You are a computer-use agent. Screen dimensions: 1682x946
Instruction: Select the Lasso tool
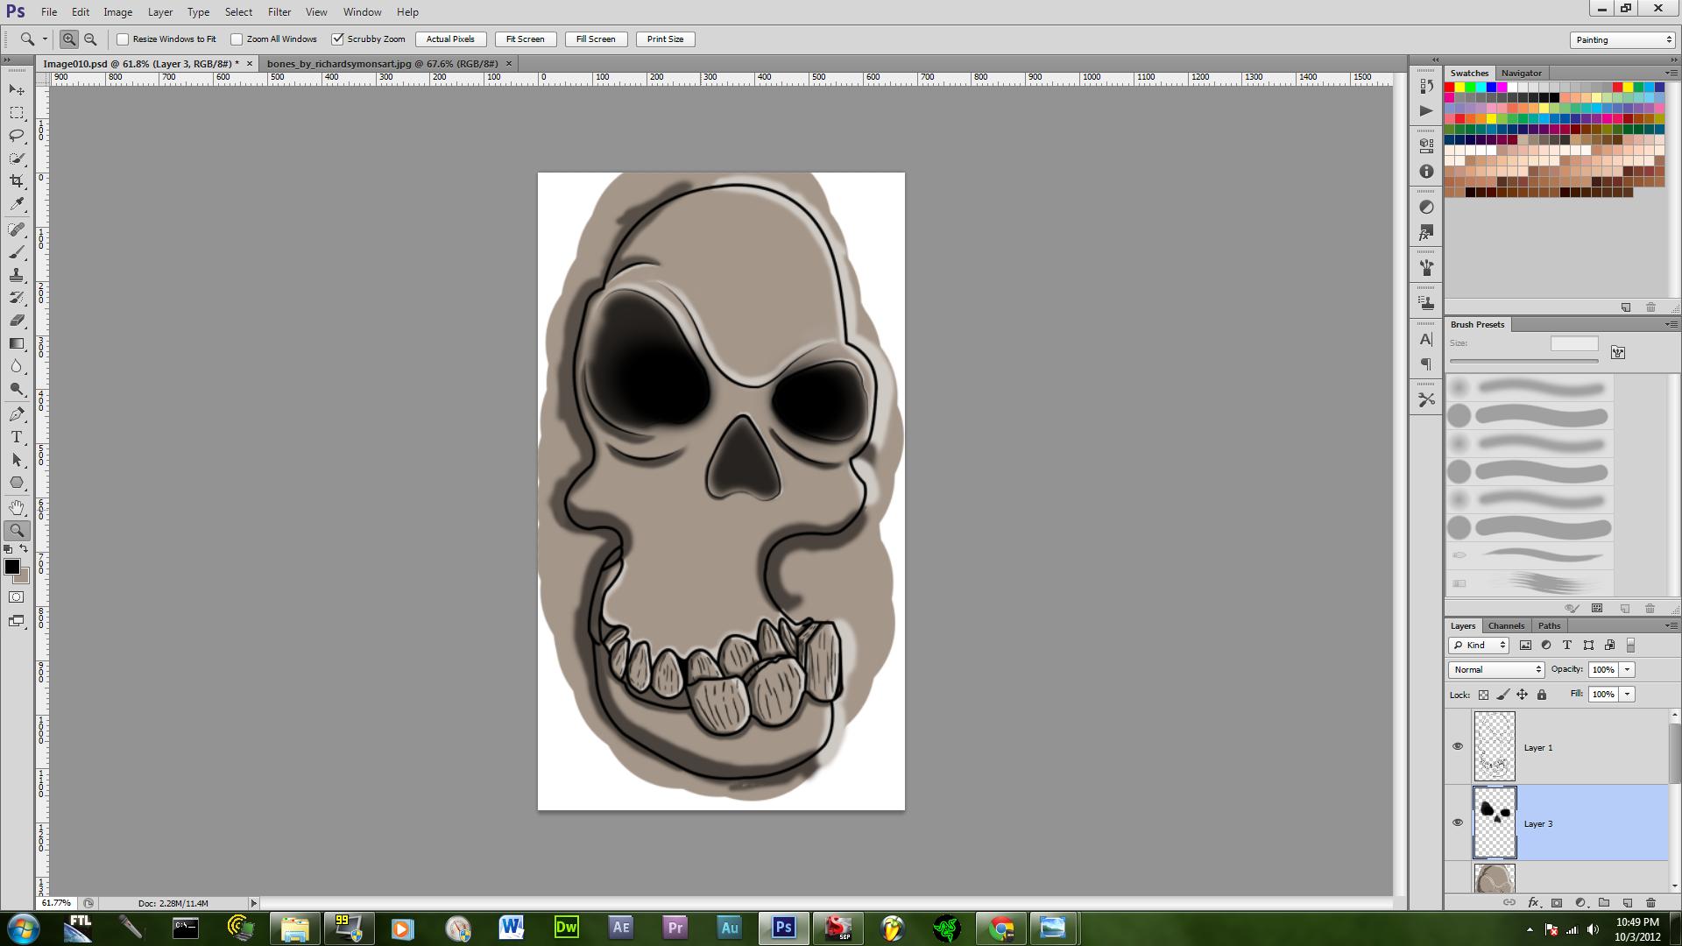click(x=17, y=136)
